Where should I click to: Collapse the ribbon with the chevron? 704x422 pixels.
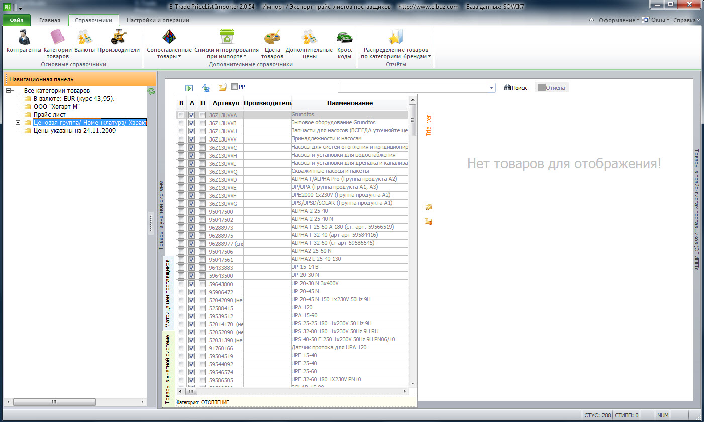point(591,20)
